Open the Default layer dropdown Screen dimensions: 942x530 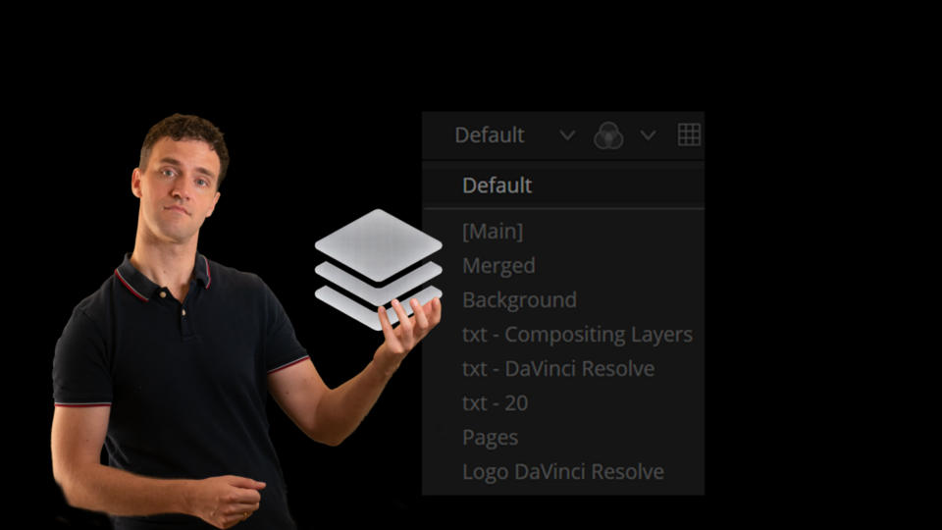coord(490,135)
